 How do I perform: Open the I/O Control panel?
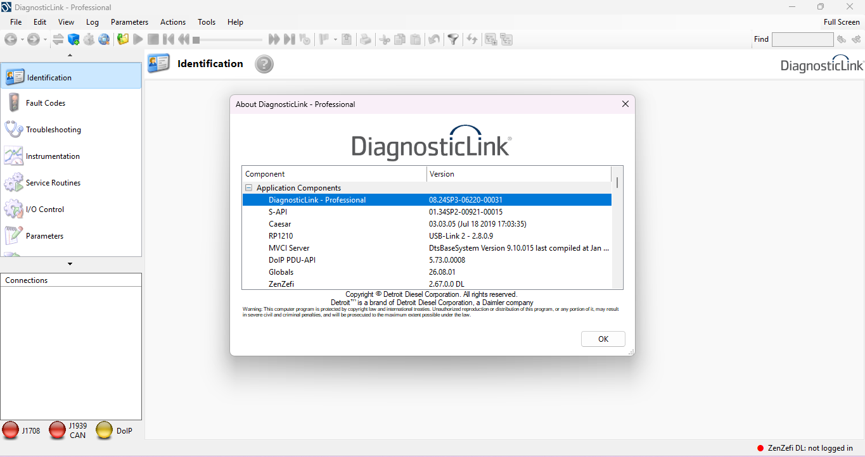(x=71, y=209)
